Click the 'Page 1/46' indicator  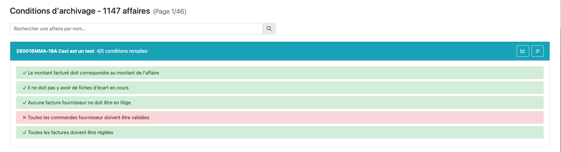pos(170,12)
